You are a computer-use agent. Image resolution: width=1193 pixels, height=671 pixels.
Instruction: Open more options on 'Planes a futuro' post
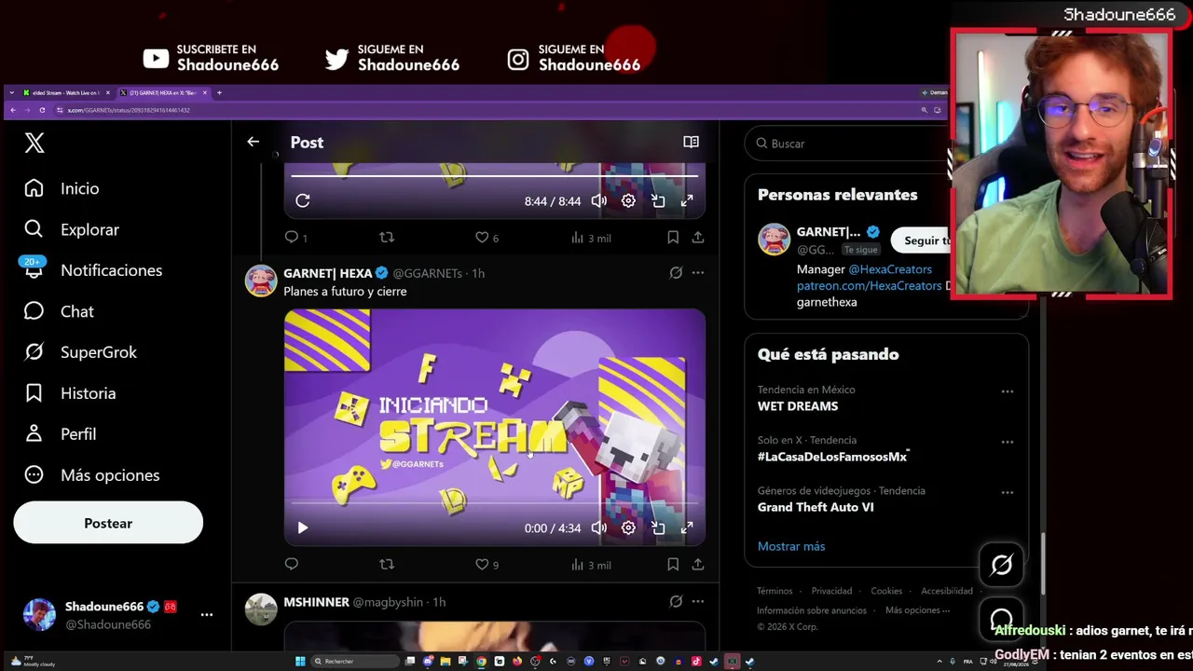click(698, 273)
